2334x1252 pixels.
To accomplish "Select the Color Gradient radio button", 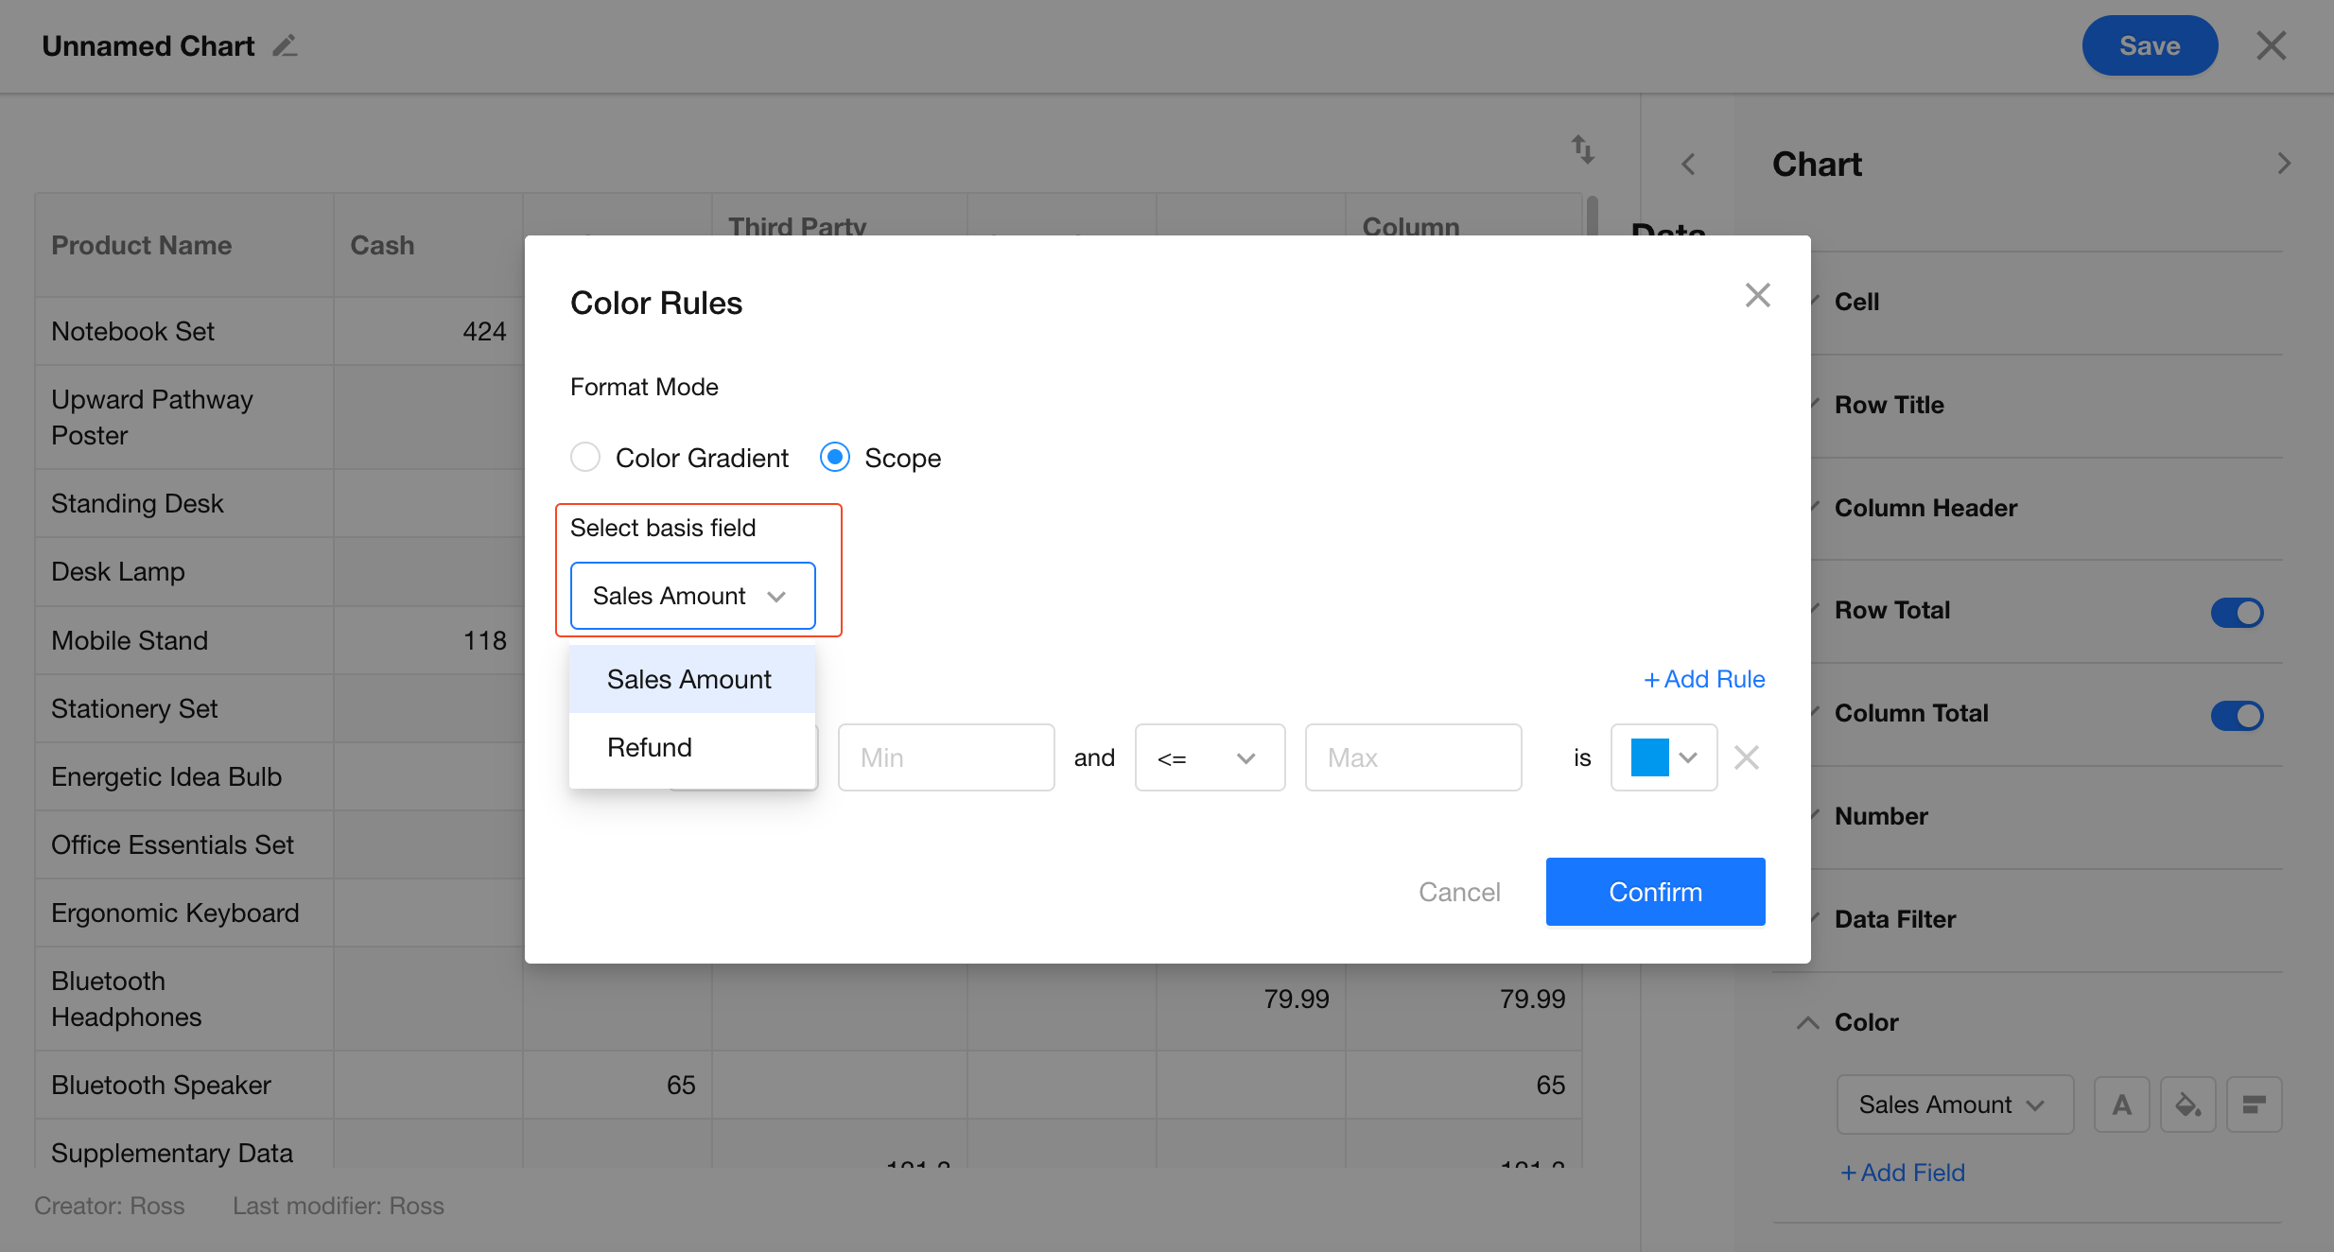I will point(585,458).
